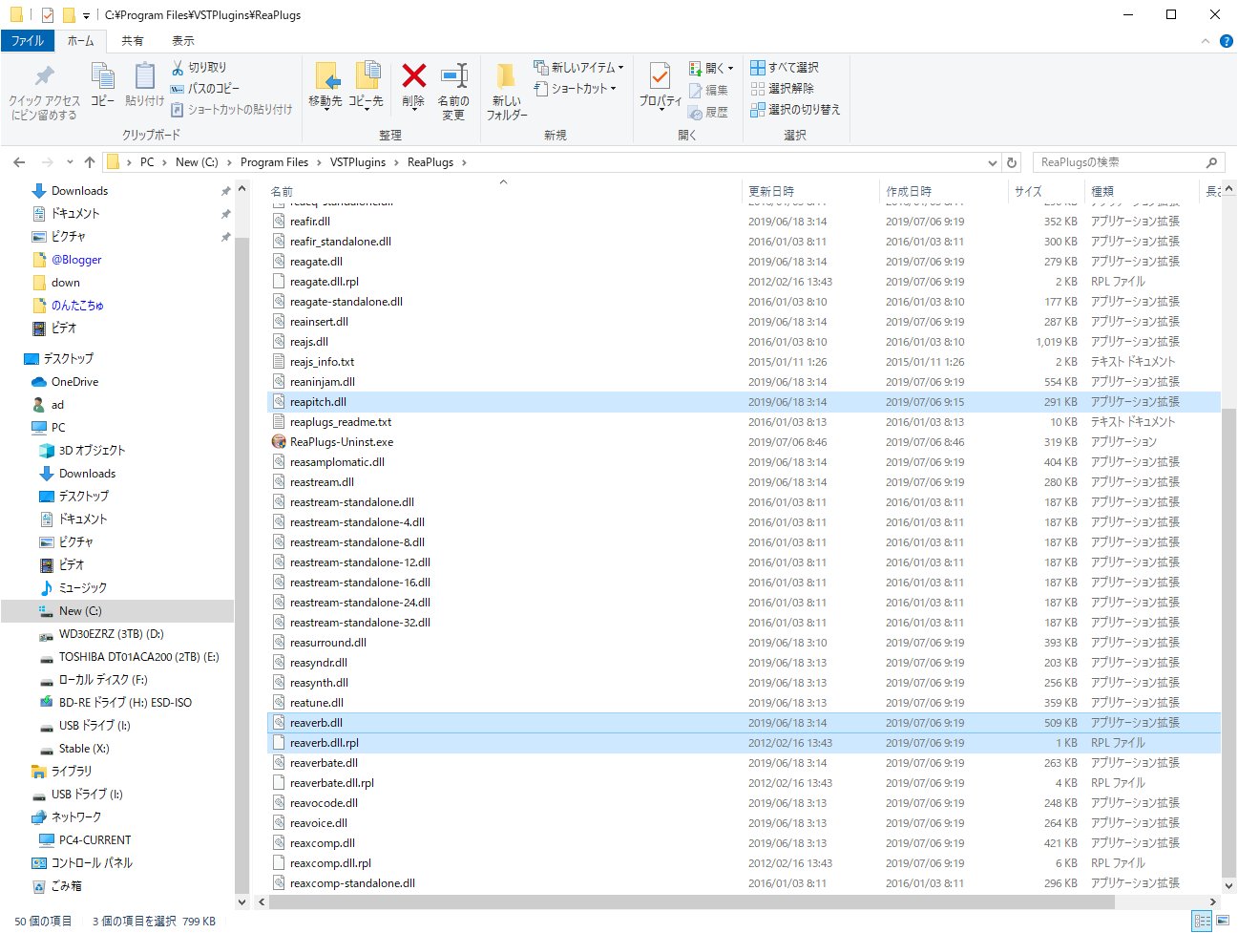This screenshot has width=1238, height=933.
Task: Click 選択解除 in the ribbon
Action: 783,89
